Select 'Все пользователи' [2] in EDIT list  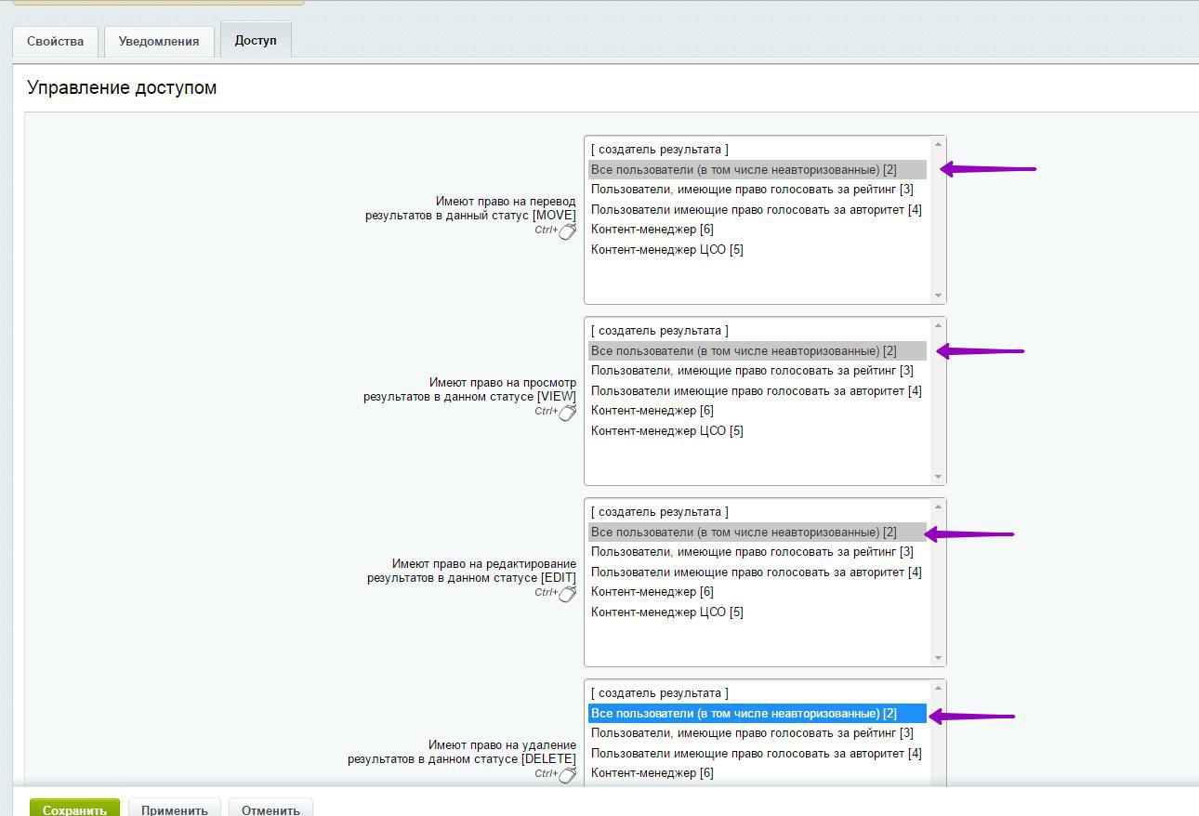click(x=758, y=533)
